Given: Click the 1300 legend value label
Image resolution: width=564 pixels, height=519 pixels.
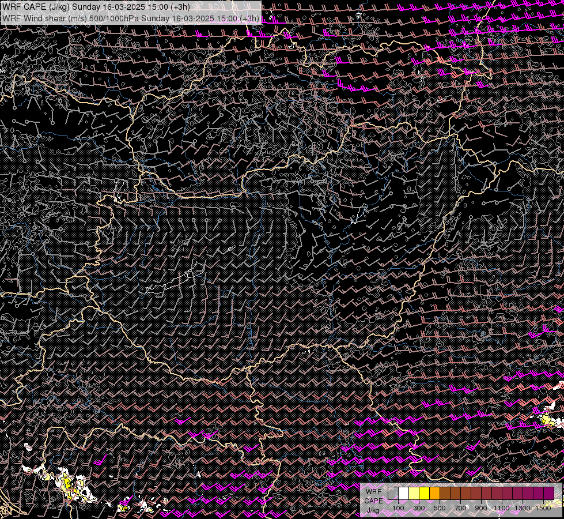Looking at the screenshot, I should (523, 508).
